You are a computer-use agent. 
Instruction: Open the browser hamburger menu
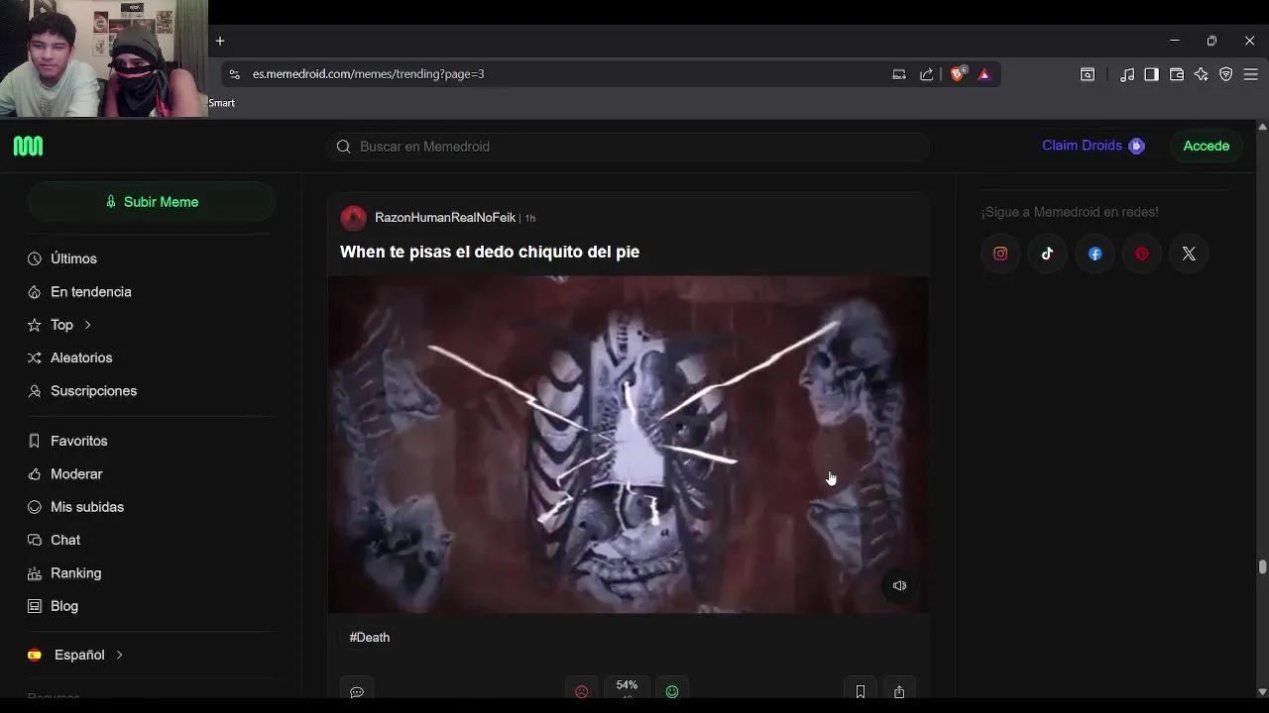tap(1251, 74)
